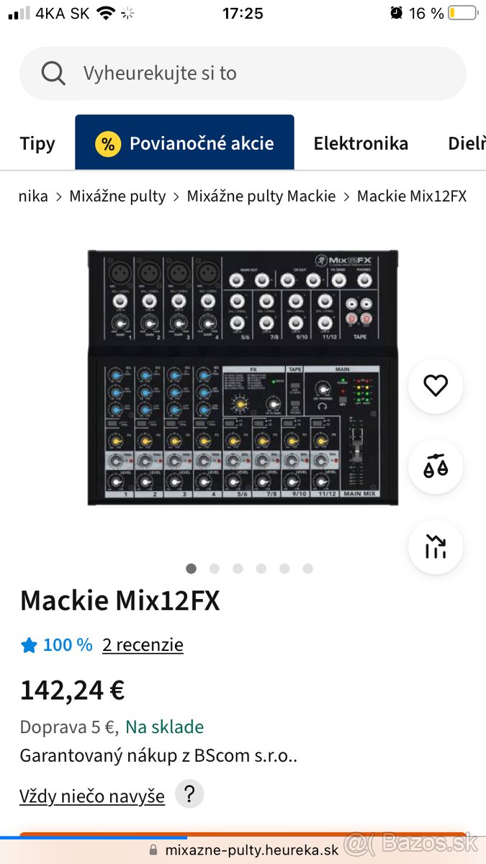Select the second image carousel dot
486x864 pixels.
215,568
